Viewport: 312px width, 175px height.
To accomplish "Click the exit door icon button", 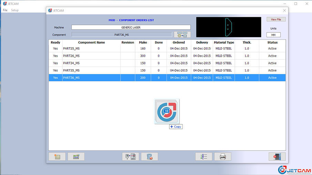I will click(277, 156).
